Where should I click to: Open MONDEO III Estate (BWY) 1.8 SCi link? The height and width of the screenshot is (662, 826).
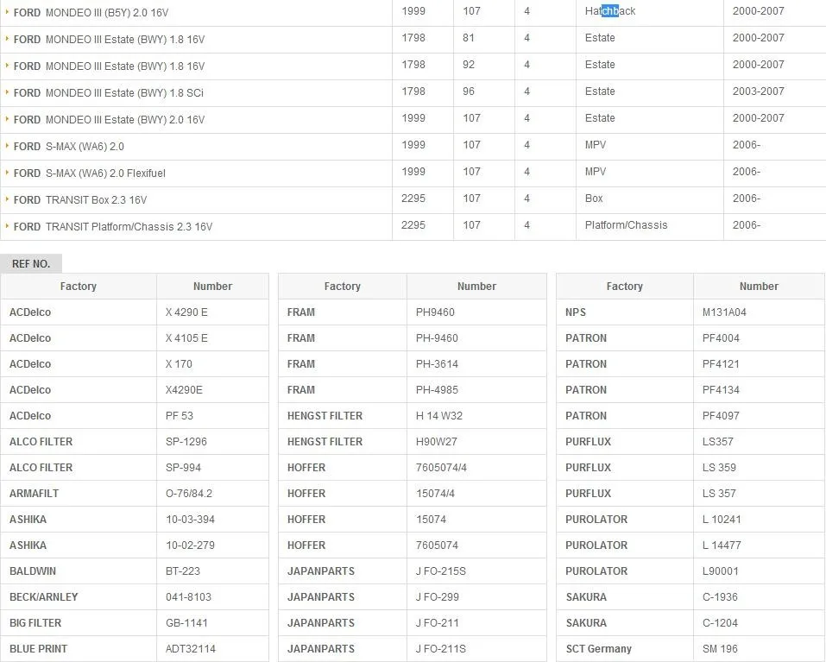pyautogui.click(x=108, y=93)
